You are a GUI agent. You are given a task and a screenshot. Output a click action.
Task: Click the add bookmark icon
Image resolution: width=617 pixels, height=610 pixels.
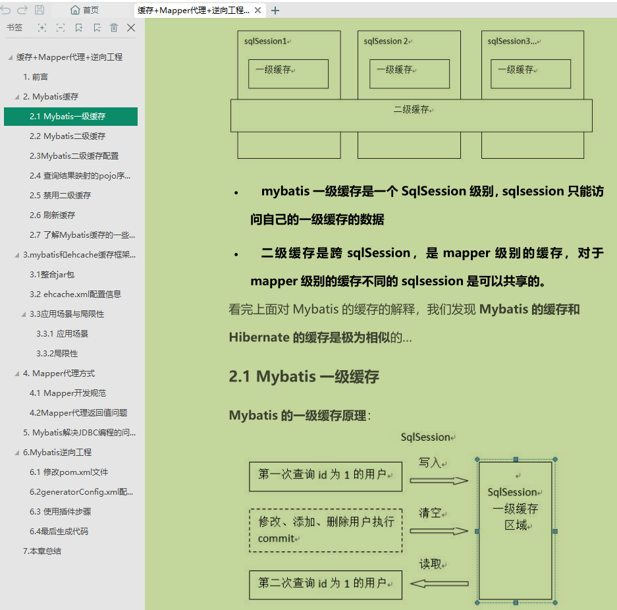79,28
